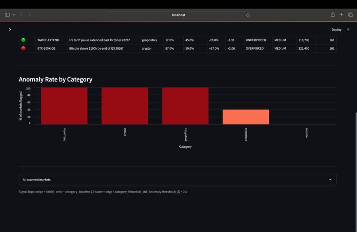Open the sidebar options dropdown arrow
This screenshot has height=232, width=357.
click(14, 15)
